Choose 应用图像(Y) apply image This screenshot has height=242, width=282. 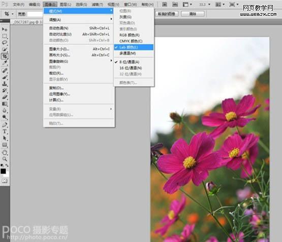(x=79, y=94)
